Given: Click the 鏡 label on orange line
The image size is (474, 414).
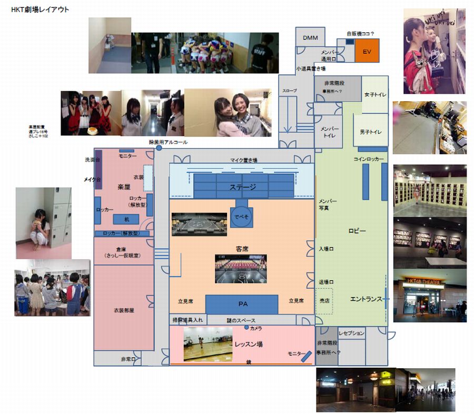Looking at the screenshot, I should (249, 361).
